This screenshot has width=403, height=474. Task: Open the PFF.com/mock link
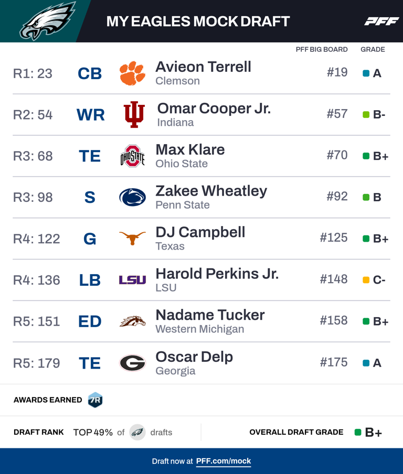[x=224, y=461]
